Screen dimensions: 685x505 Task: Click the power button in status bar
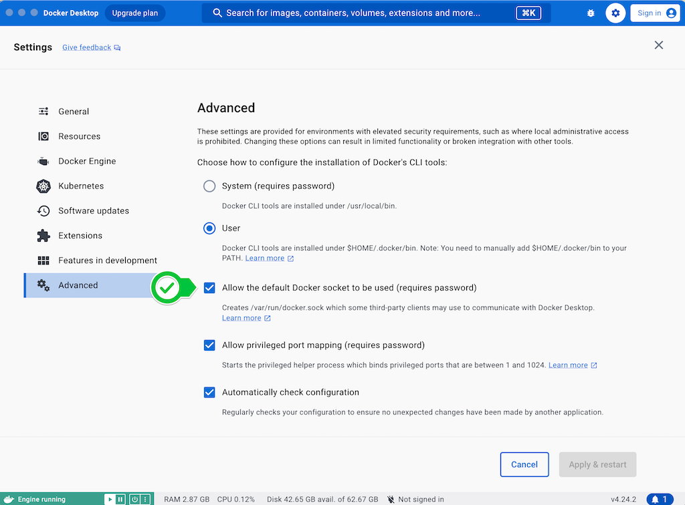(134, 499)
